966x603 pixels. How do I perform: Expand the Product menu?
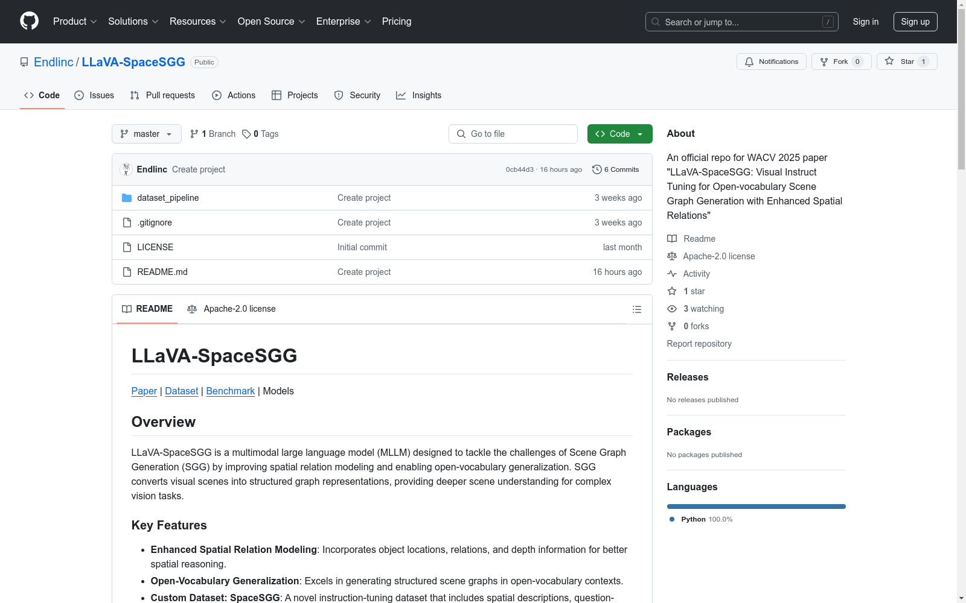pyautogui.click(x=75, y=22)
